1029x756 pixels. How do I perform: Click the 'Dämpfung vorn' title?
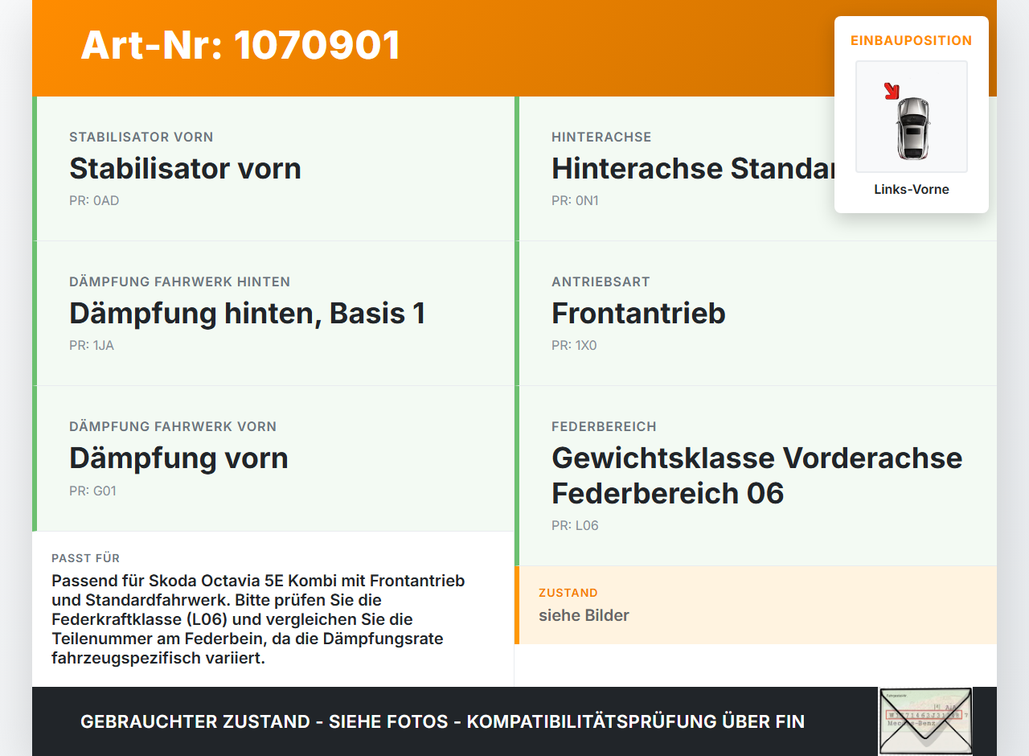click(x=178, y=458)
